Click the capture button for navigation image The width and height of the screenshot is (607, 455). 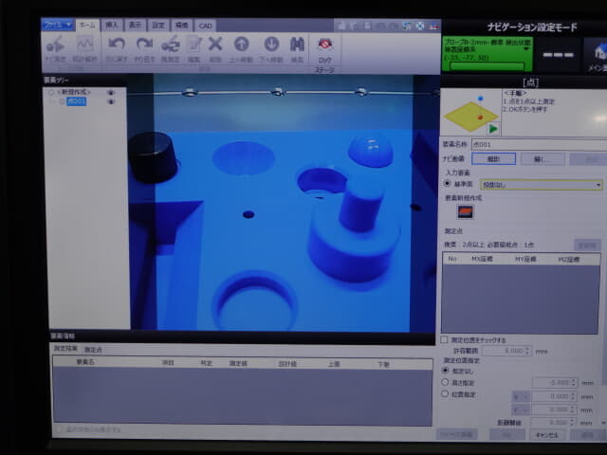pos(493,159)
